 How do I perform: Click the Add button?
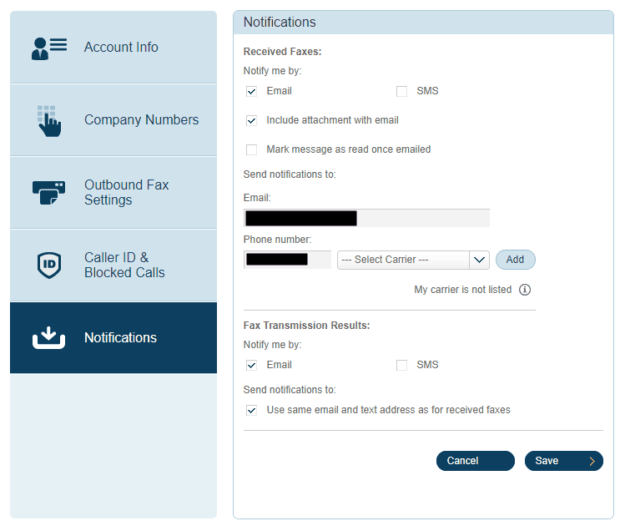coord(515,260)
